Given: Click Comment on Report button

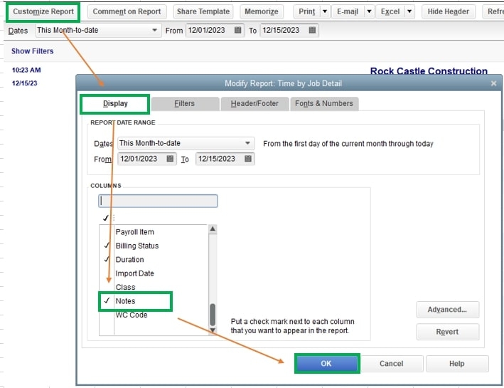Looking at the screenshot, I should pyautogui.click(x=127, y=11).
